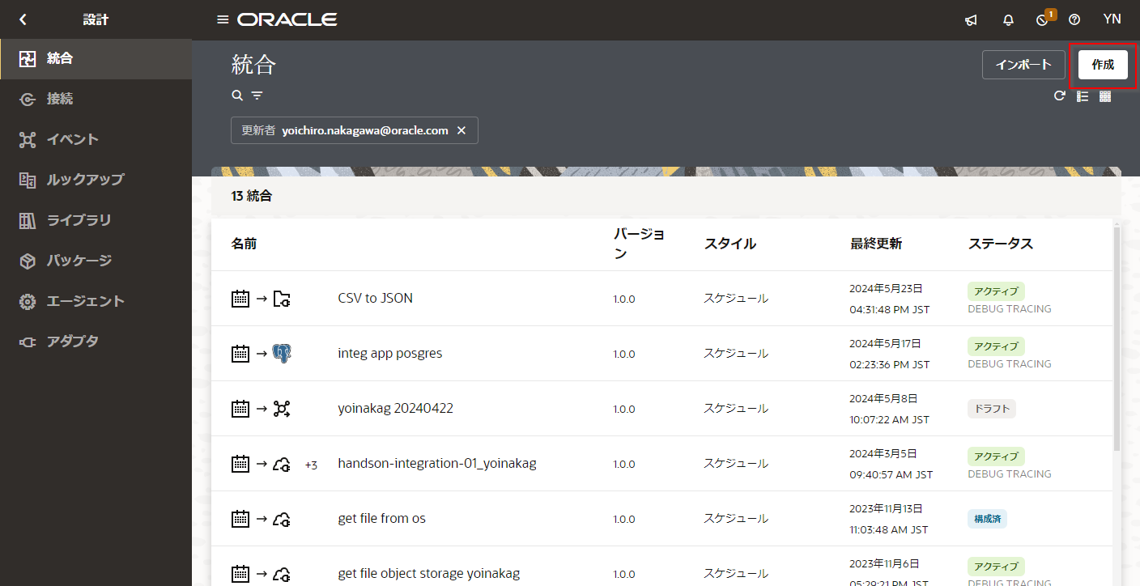
Task: Open the help question mark icon
Action: [x=1074, y=20]
